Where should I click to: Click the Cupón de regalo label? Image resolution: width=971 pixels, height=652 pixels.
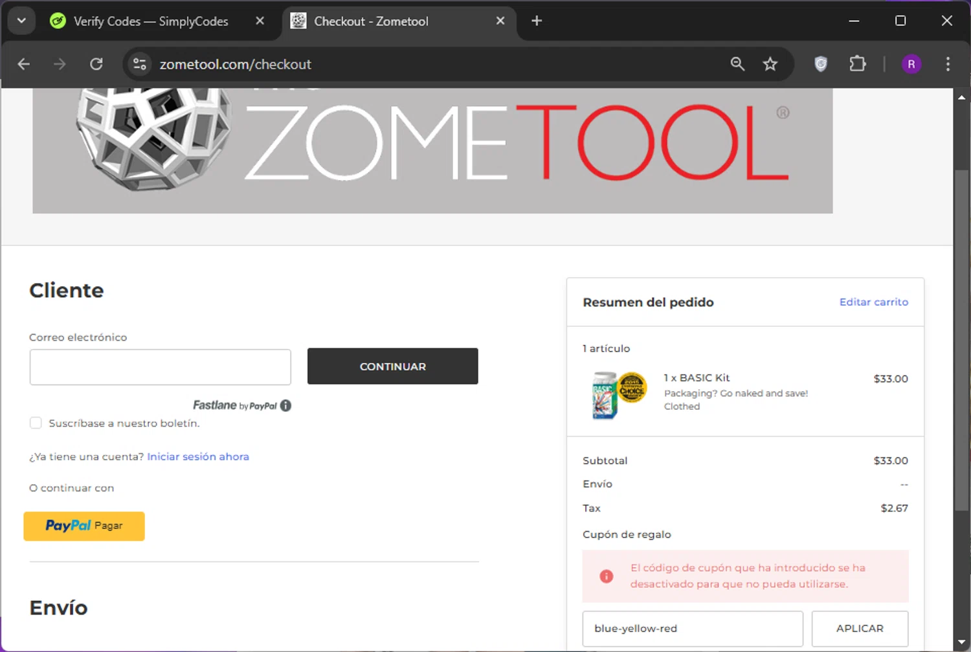tap(627, 534)
